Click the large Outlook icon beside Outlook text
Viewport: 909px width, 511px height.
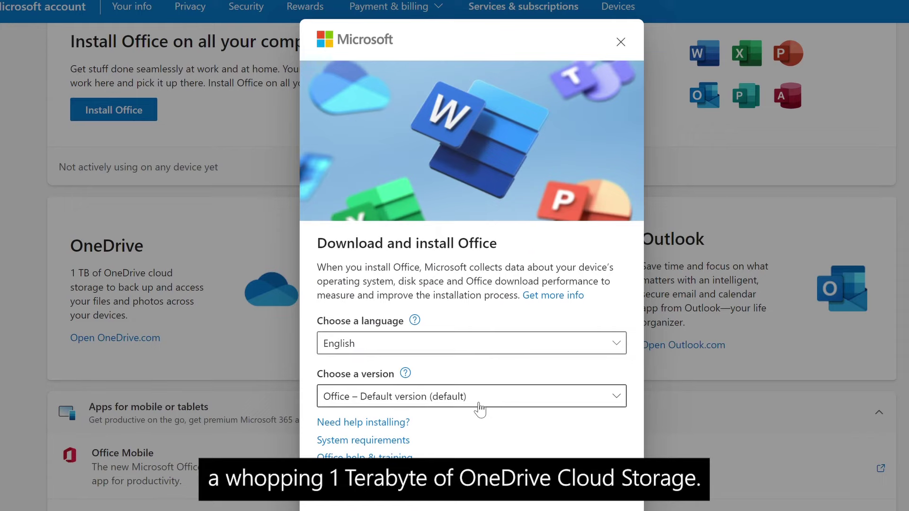pos(842,288)
